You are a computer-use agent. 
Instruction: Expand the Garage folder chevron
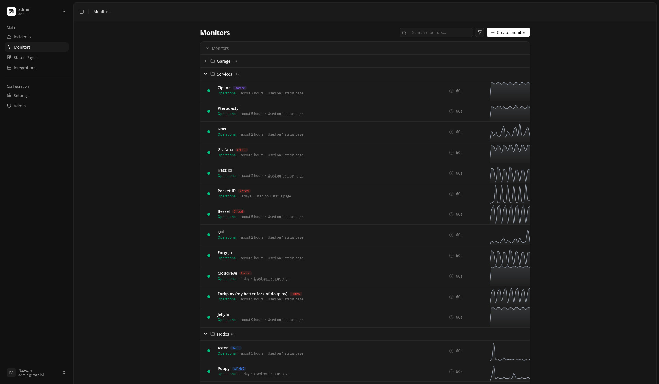point(206,61)
